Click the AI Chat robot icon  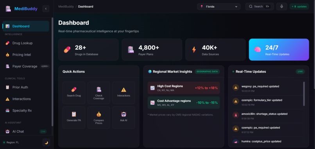[7, 131]
